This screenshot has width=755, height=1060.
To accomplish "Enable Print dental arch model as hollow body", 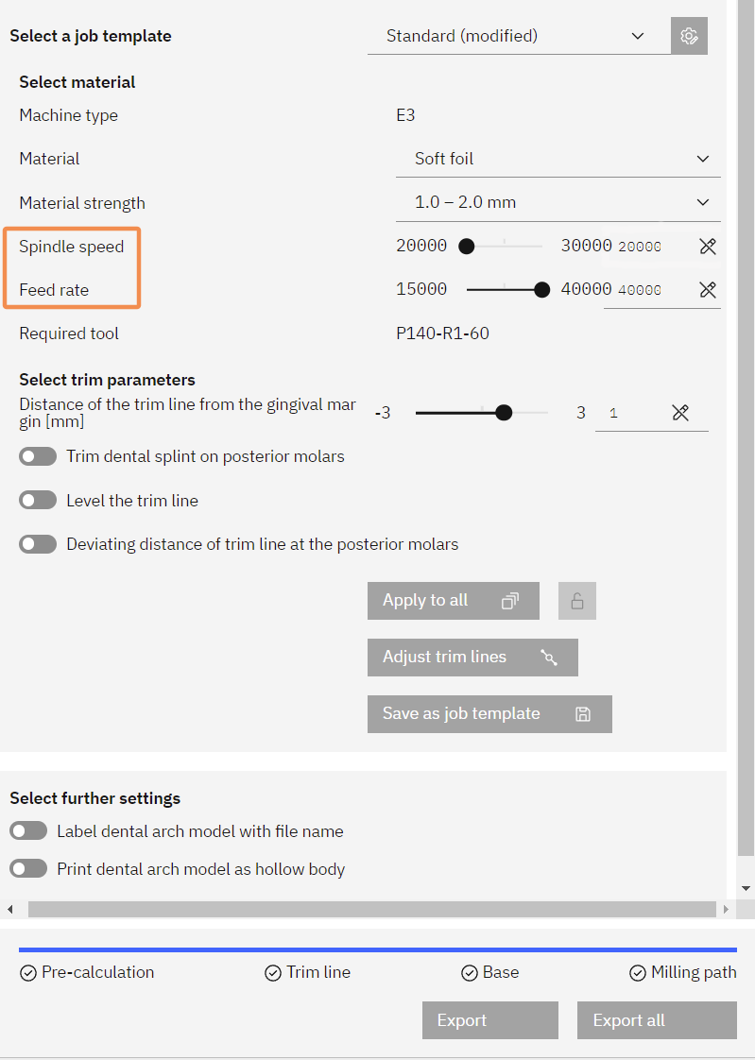I will click(28, 868).
